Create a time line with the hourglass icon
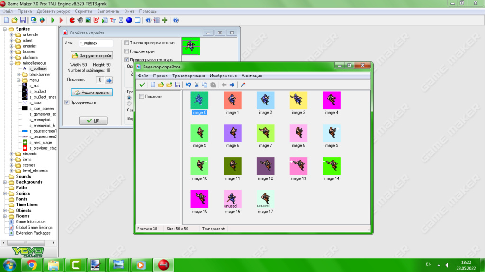Viewport: 485px width, 272px height. [x=121, y=20]
